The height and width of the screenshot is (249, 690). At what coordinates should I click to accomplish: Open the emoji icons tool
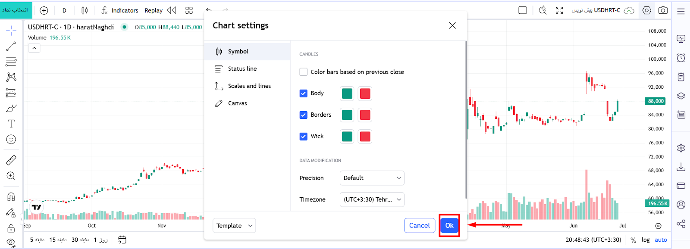coord(11,139)
